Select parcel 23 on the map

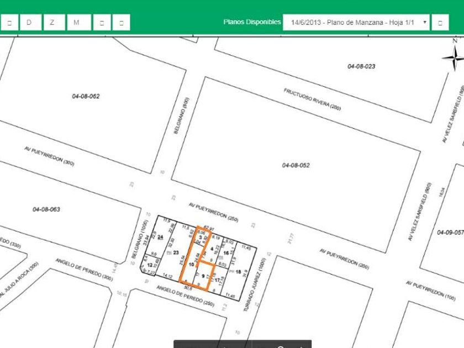coord(176,252)
